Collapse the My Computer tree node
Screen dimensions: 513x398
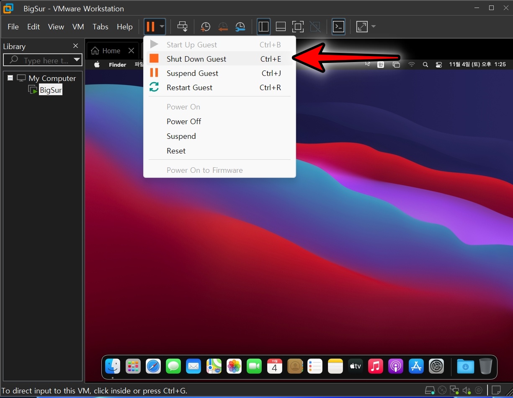pos(10,78)
